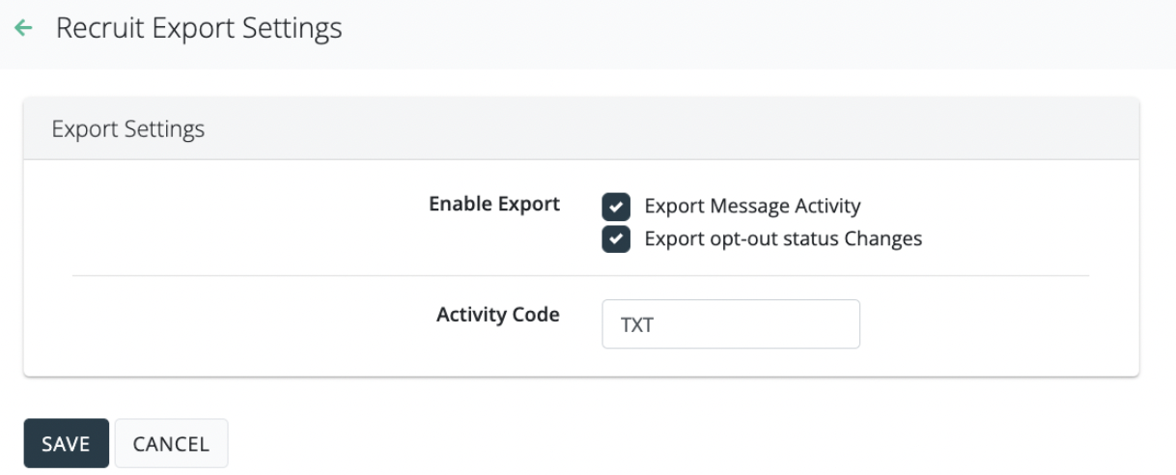
Task: Go back from Recruit Export Settings
Action: 23,30
